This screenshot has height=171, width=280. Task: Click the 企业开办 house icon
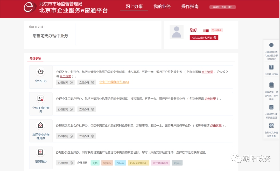[x=41, y=71]
